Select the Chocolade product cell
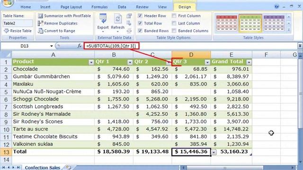 53,69
